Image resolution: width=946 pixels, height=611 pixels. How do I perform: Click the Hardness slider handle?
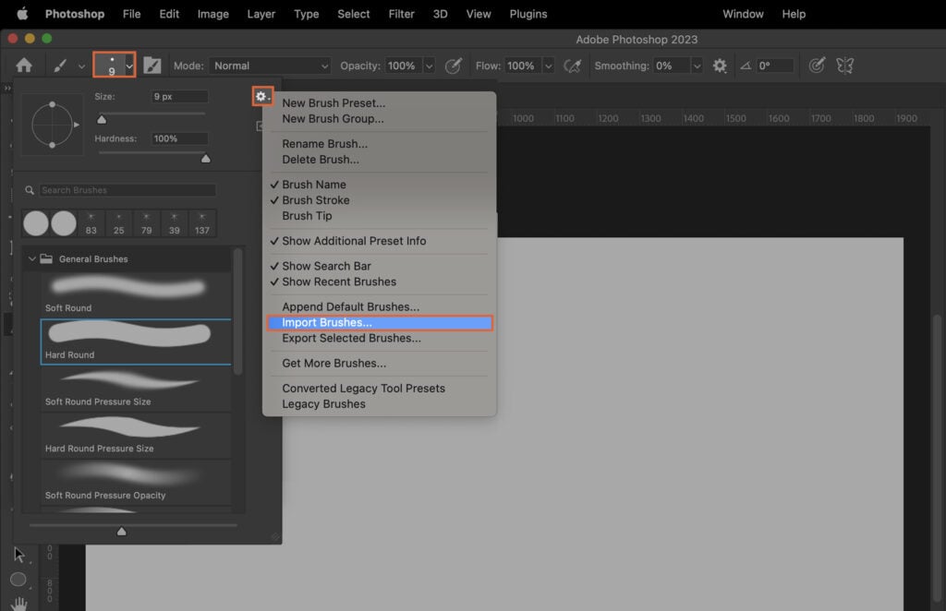click(x=206, y=158)
